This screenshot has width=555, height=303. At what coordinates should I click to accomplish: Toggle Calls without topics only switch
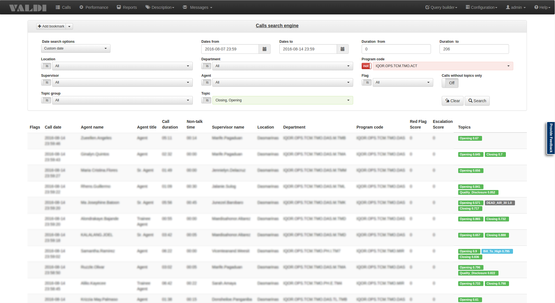point(450,83)
